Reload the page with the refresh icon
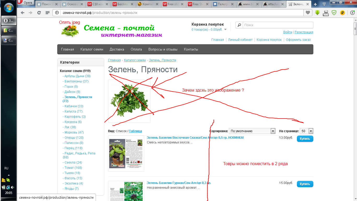The image size is (357, 201). click(39, 13)
